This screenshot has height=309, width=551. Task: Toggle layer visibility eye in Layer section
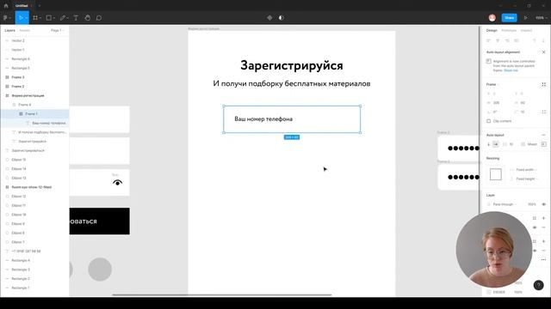pos(543,204)
